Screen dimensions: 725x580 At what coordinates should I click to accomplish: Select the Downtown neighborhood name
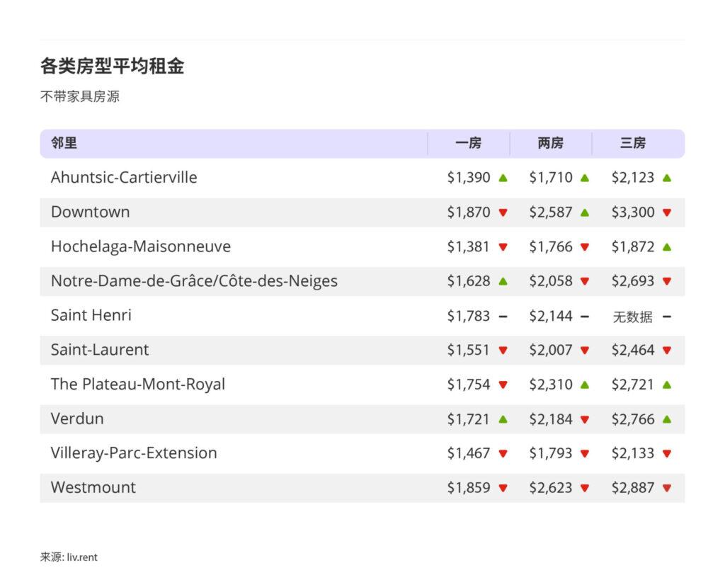[90, 212]
